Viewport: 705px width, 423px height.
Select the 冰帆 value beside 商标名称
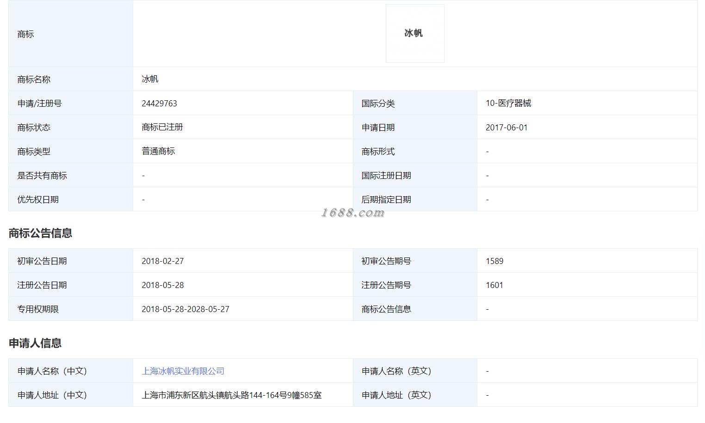tap(150, 79)
